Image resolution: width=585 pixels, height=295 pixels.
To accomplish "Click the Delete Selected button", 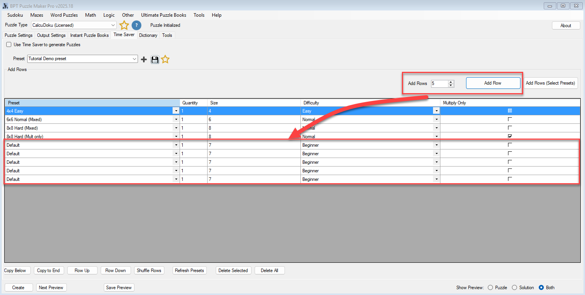I will pyautogui.click(x=233, y=271).
